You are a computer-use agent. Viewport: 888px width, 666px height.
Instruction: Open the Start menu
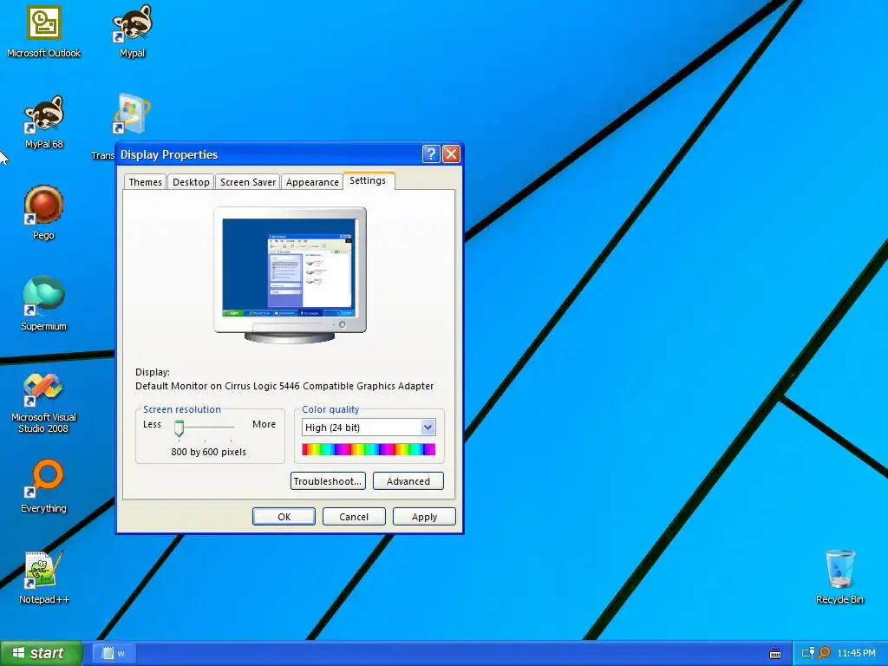coord(42,653)
